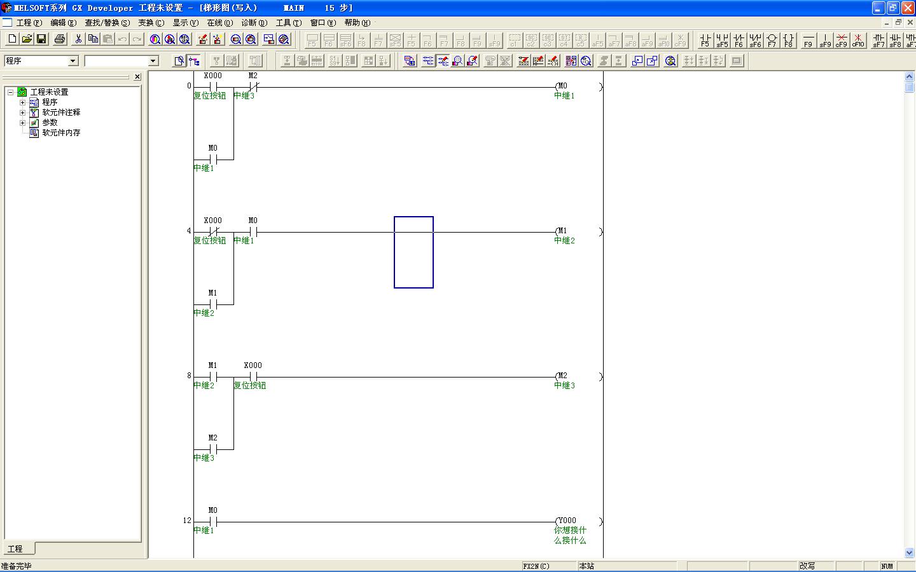Insert normally open contact F5

tap(705, 40)
